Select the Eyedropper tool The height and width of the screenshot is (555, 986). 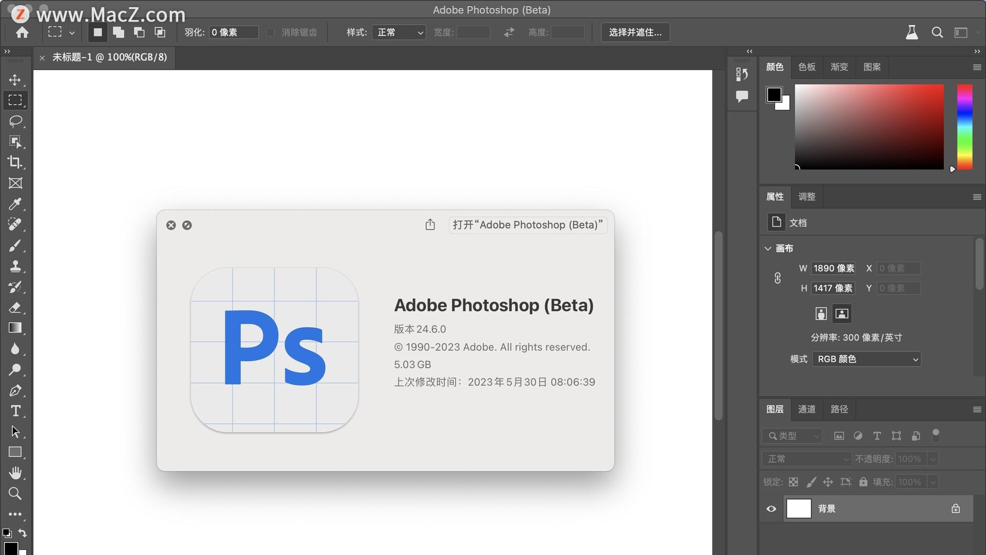pos(15,204)
